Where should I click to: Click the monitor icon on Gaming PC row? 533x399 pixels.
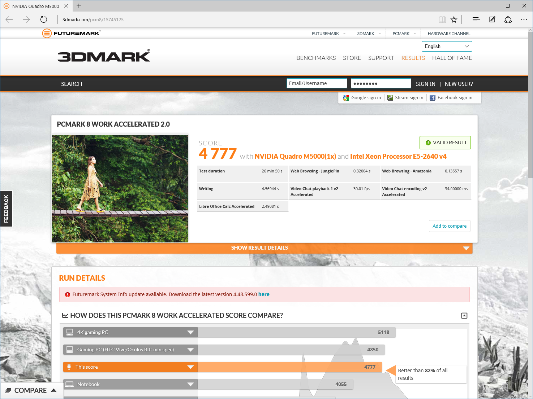click(x=69, y=350)
